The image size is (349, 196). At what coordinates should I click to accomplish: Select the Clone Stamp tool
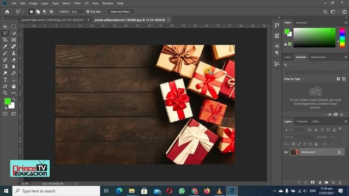[14, 53]
